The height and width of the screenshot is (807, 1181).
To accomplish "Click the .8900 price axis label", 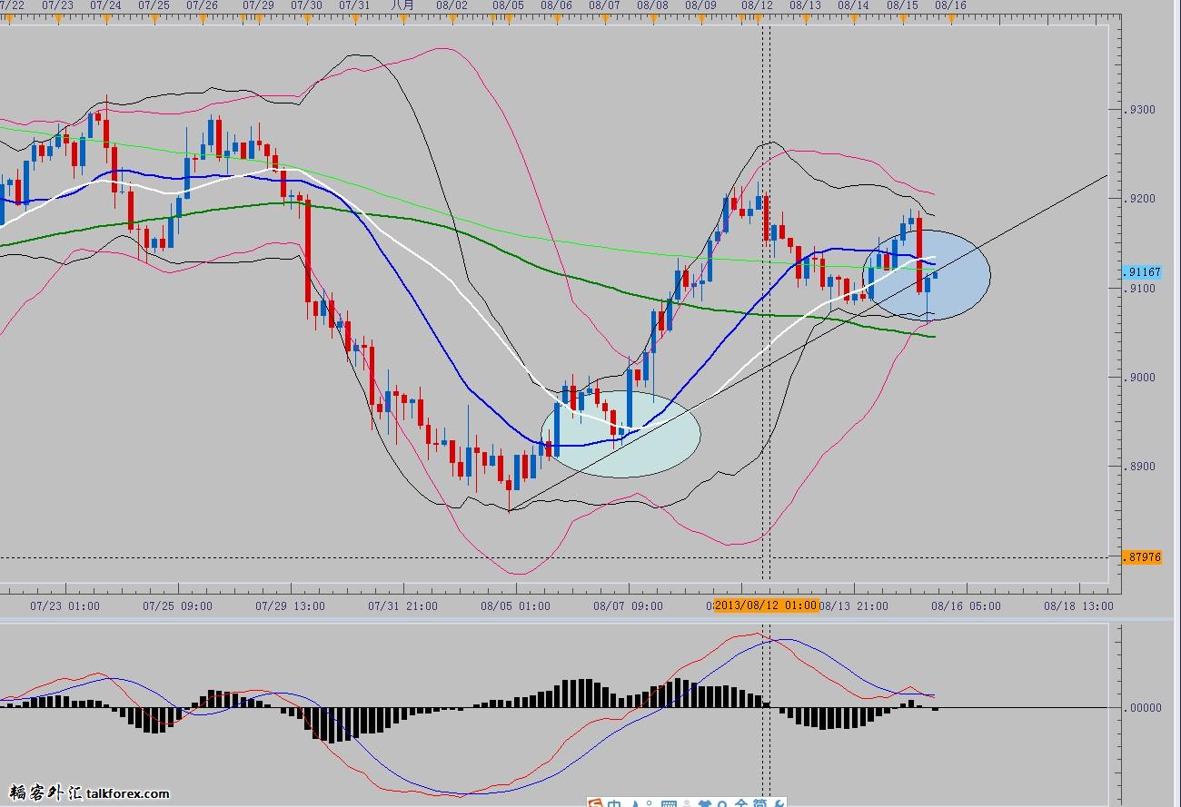I will coord(1141,467).
